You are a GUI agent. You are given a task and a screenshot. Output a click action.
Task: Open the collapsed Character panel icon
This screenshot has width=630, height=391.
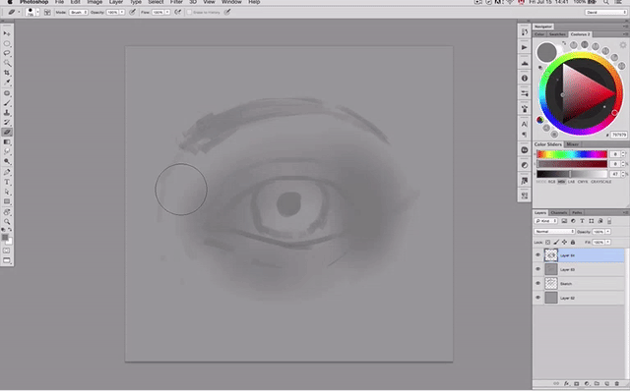[525, 124]
